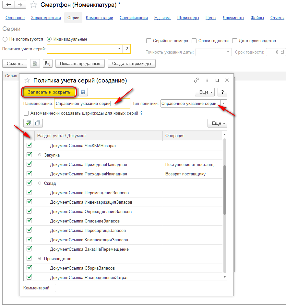The width and height of the screenshot is (286, 305).
Task: Star the Политика учета серий dialog
Action: (27, 80)
